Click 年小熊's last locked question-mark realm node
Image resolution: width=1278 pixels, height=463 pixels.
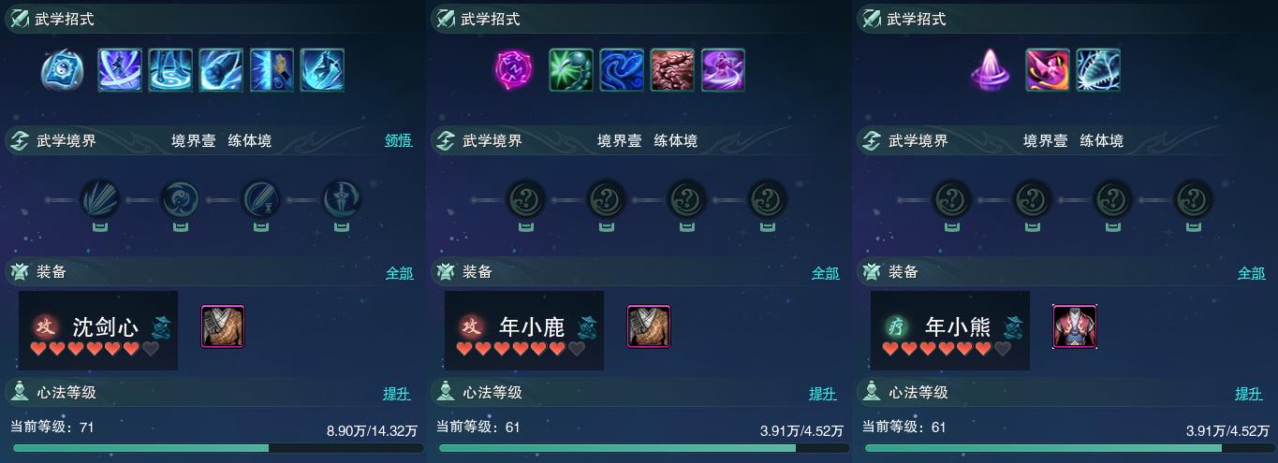pyautogui.click(x=1193, y=199)
